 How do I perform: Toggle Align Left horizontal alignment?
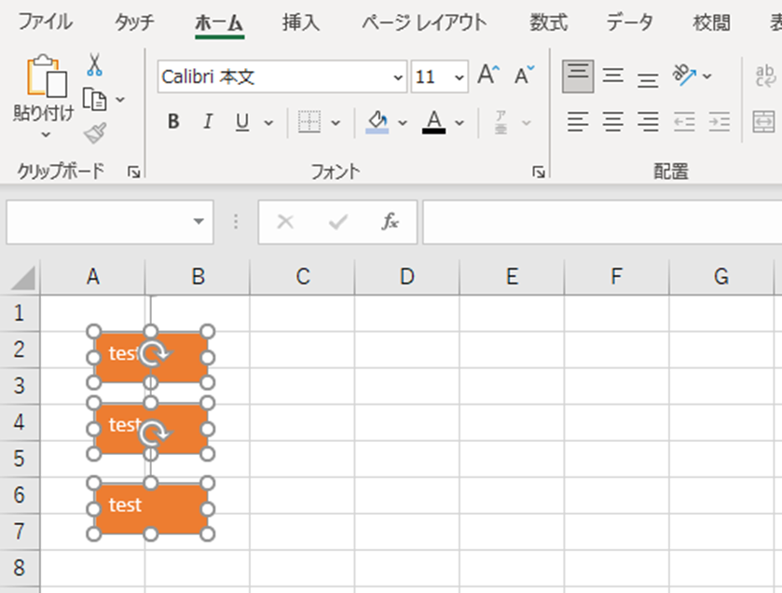[578, 122]
